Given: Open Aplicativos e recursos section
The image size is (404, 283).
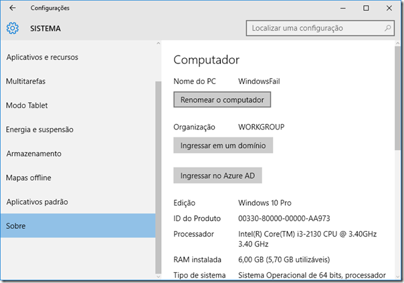Looking at the screenshot, I should point(78,57).
